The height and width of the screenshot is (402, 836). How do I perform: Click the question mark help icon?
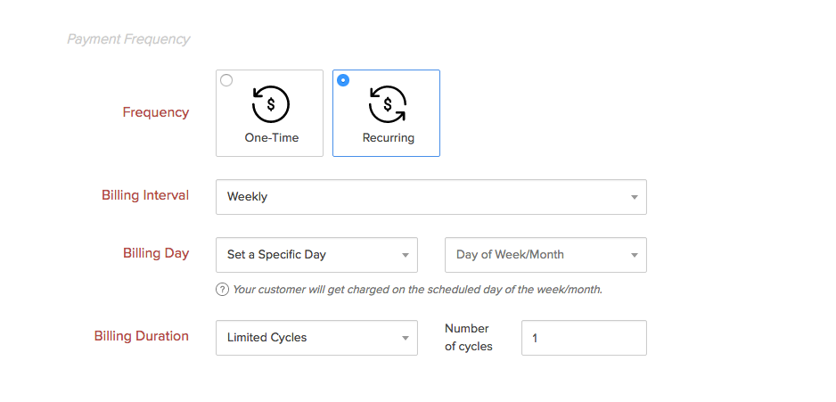click(x=222, y=290)
